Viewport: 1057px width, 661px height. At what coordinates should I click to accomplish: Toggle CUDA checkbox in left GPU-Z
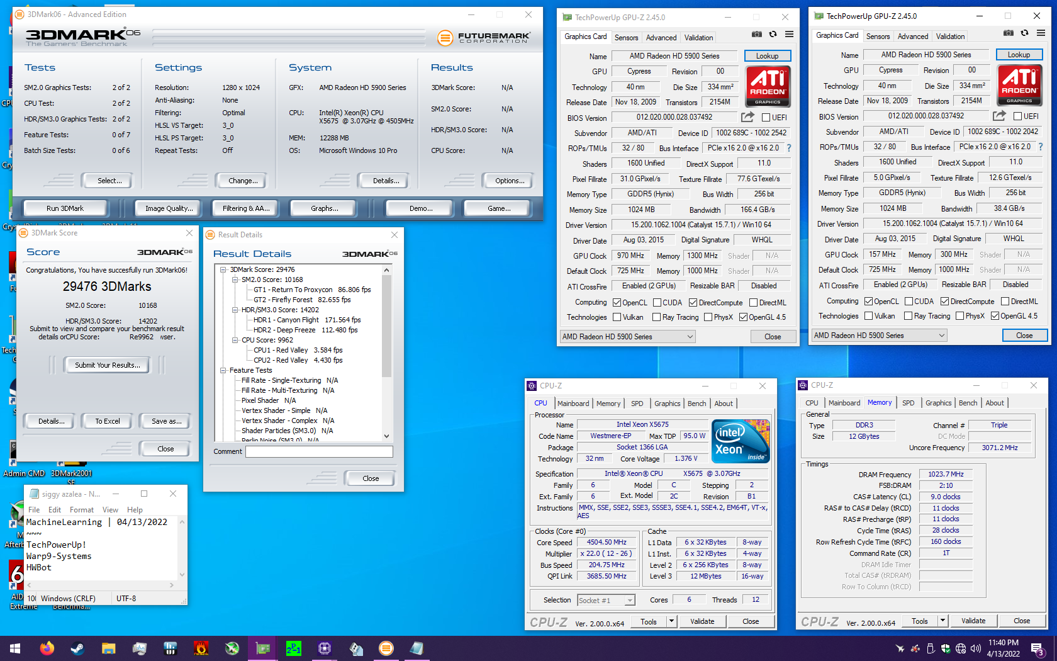click(x=657, y=303)
